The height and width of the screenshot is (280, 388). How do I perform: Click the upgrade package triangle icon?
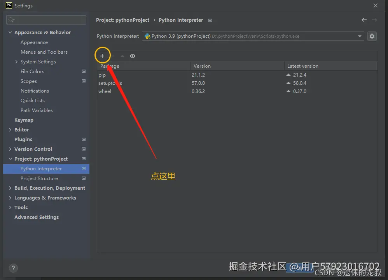pos(122,56)
